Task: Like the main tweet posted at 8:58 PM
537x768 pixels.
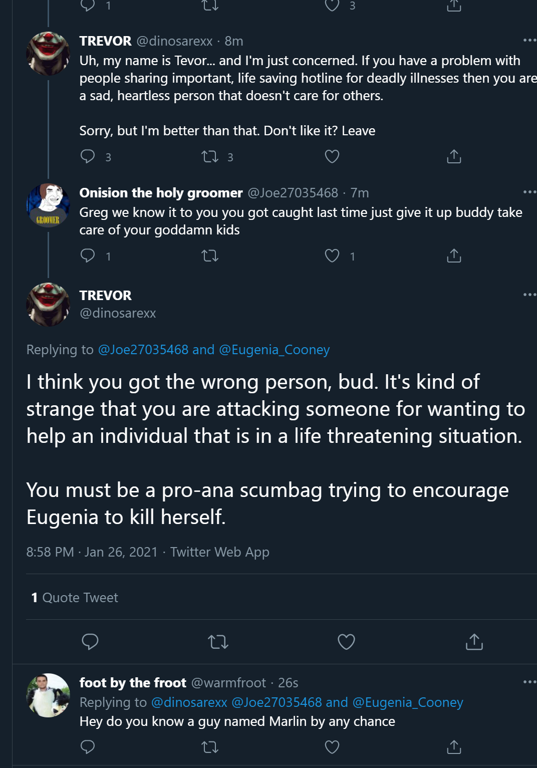Action: click(x=346, y=642)
